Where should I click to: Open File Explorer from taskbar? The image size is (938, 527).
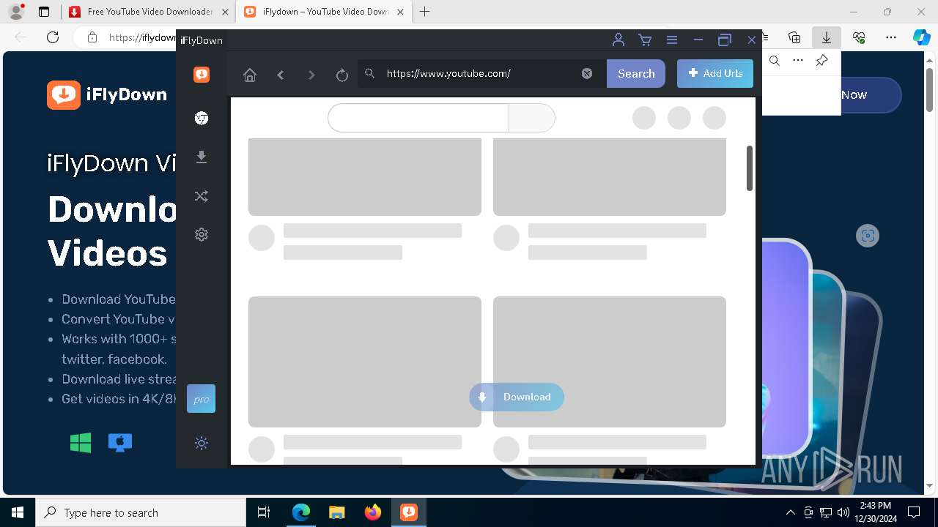pos(337,512)
